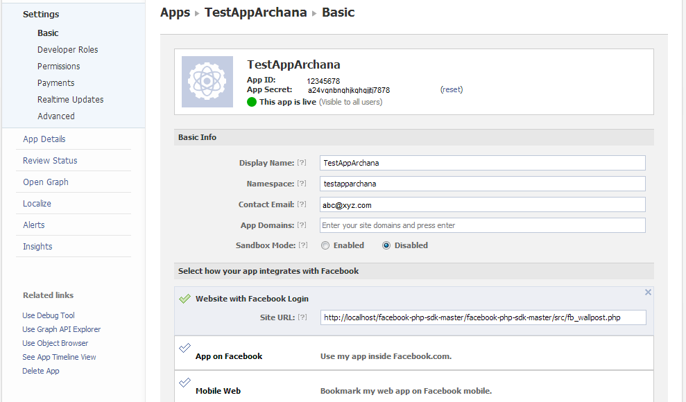
Task: Expand the Apps breadcrumb chevron
Action: pos(196,12)
